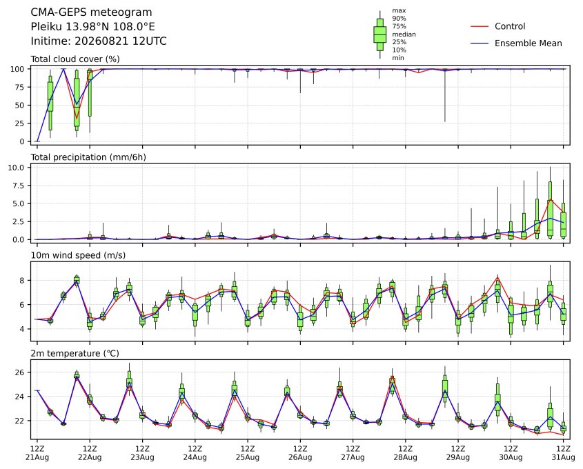
Task: Click the 12Z 21Aug time axis label
Action: [37, 452]
